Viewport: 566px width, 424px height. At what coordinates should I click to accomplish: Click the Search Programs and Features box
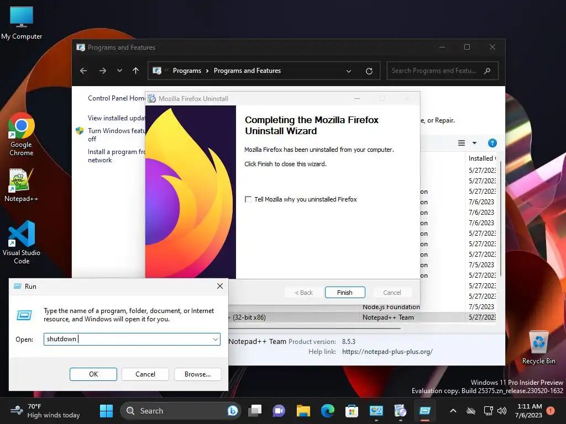[443, 71]
